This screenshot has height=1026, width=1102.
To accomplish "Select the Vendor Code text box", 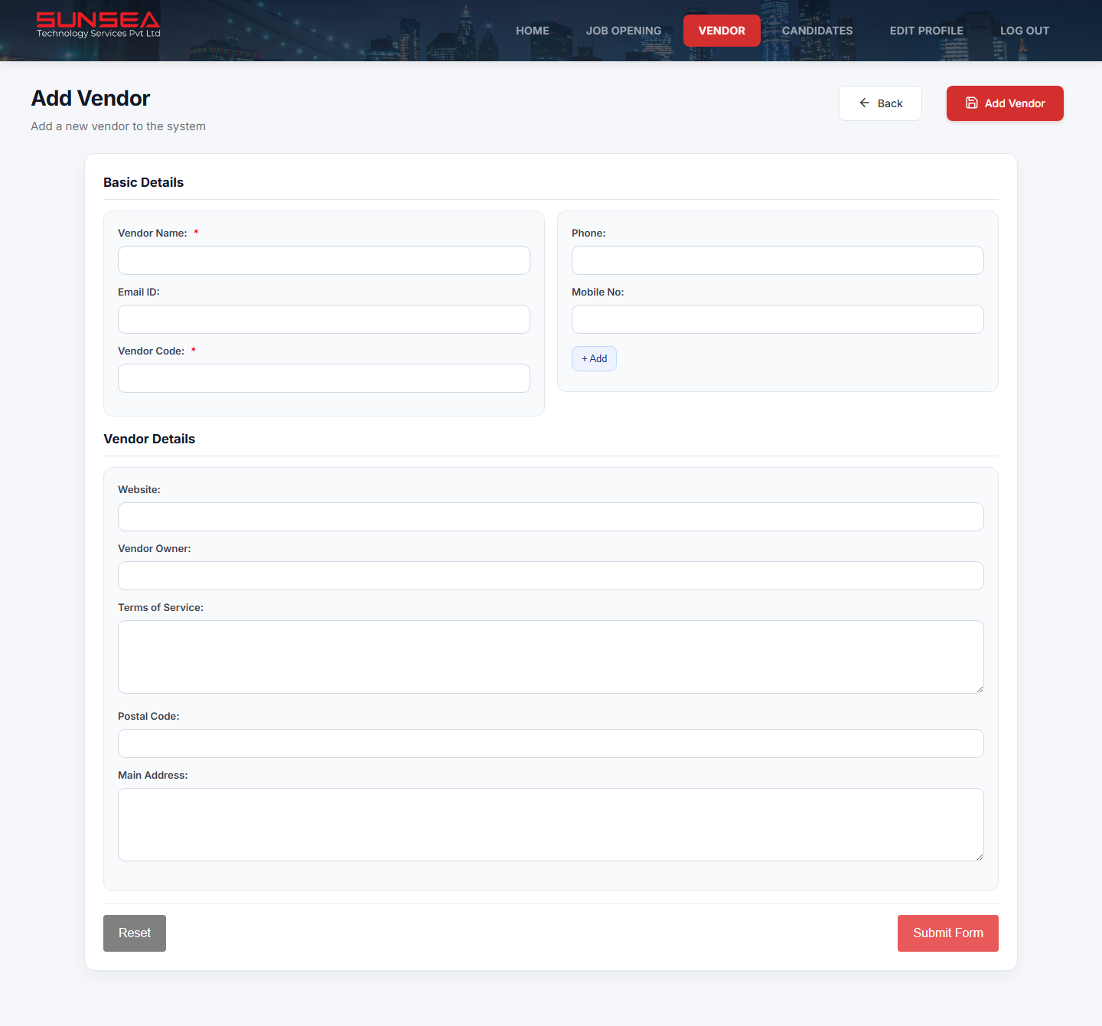I will 323,377.
